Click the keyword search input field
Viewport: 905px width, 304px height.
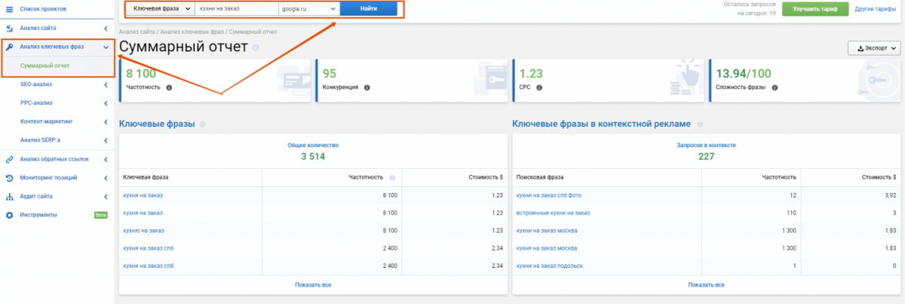pos(235,9)
